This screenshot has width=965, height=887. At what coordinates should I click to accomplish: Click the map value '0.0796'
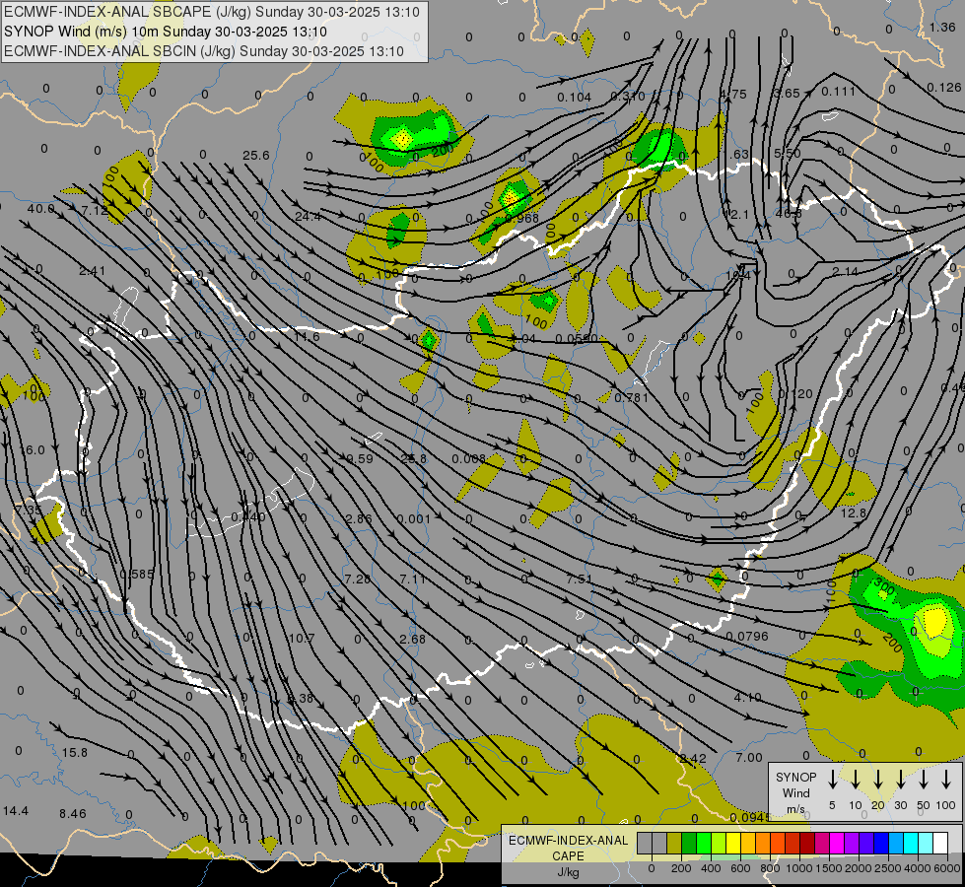tap(746, 636)
